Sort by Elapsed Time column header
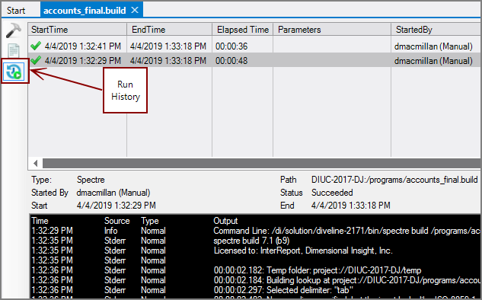This screenshot has height=300, width=482. (x=243, y=30)
